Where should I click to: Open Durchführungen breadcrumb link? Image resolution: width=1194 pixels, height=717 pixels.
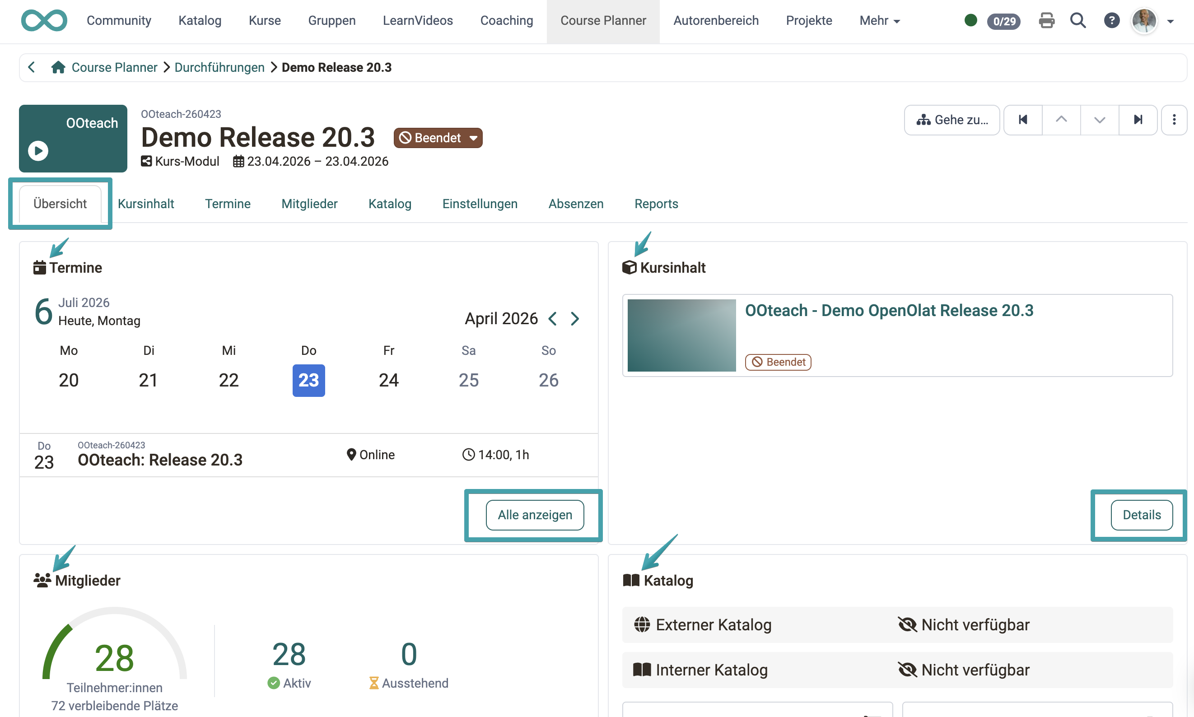click(219, 67)
